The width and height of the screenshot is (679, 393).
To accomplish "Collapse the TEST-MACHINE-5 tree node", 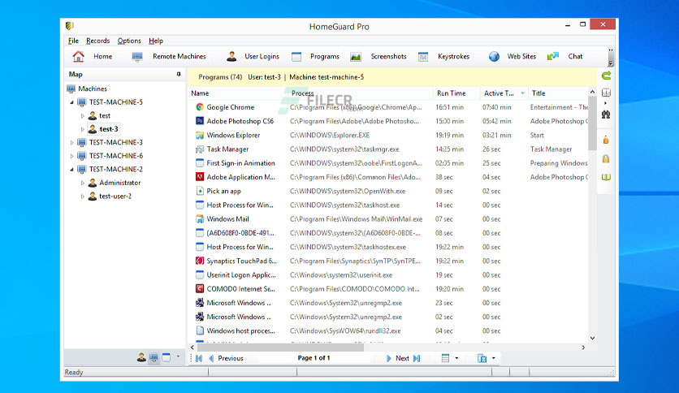I will (72, 102).
